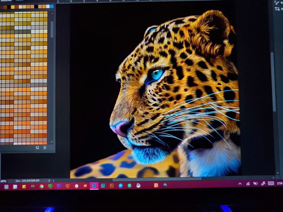Image resolution: width=283 pixels, height=212 pixels.
Task: Click the create new swatch icon
Action: 37,148
